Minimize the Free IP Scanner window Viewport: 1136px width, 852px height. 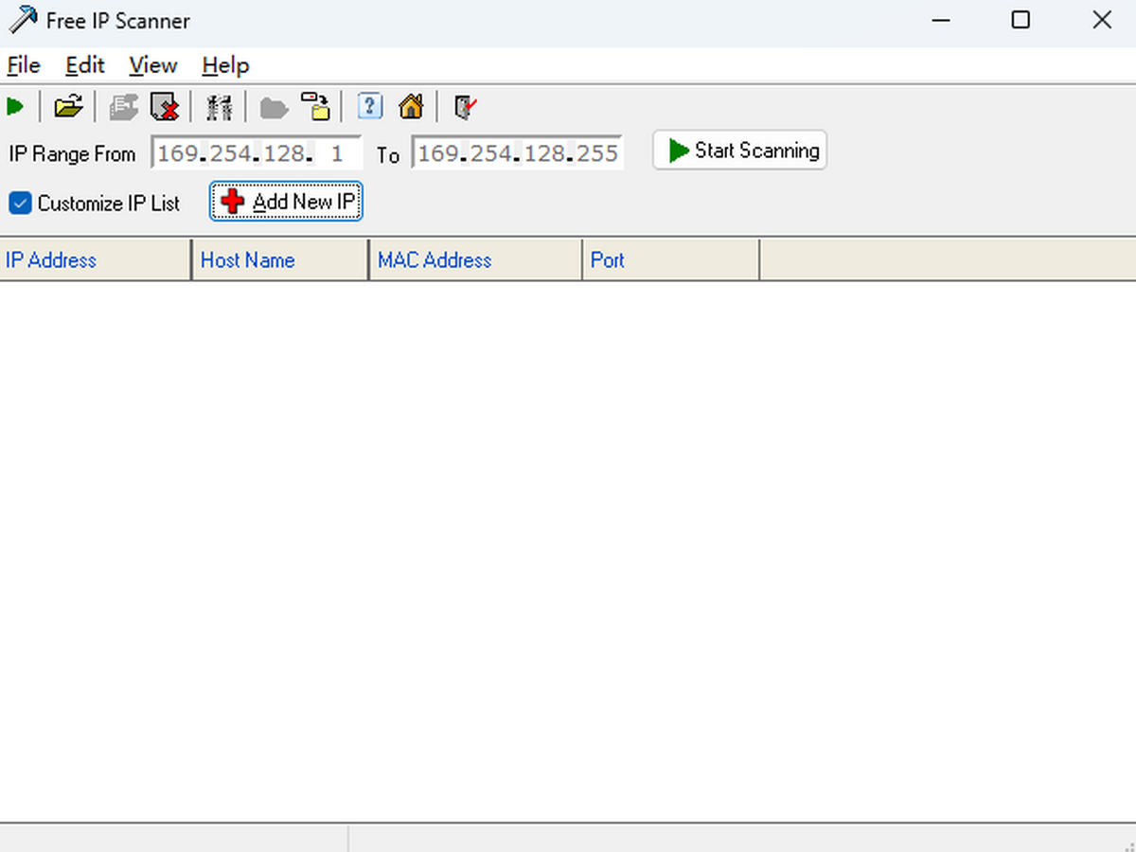[939, 20]
